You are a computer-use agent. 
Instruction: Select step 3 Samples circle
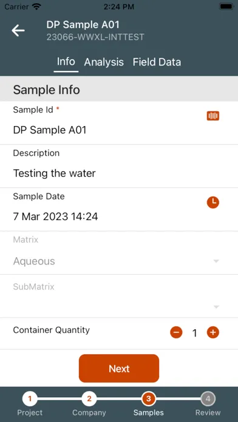tap(149, 399)
